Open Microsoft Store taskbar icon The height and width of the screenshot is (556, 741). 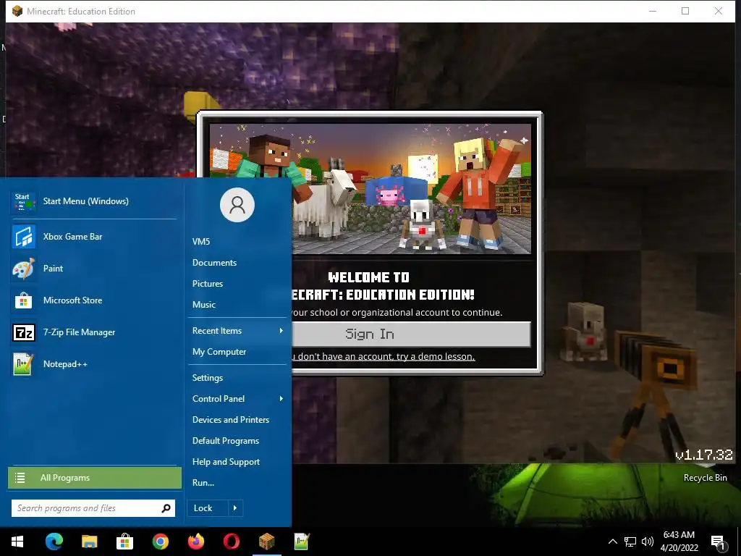[124, 542]
